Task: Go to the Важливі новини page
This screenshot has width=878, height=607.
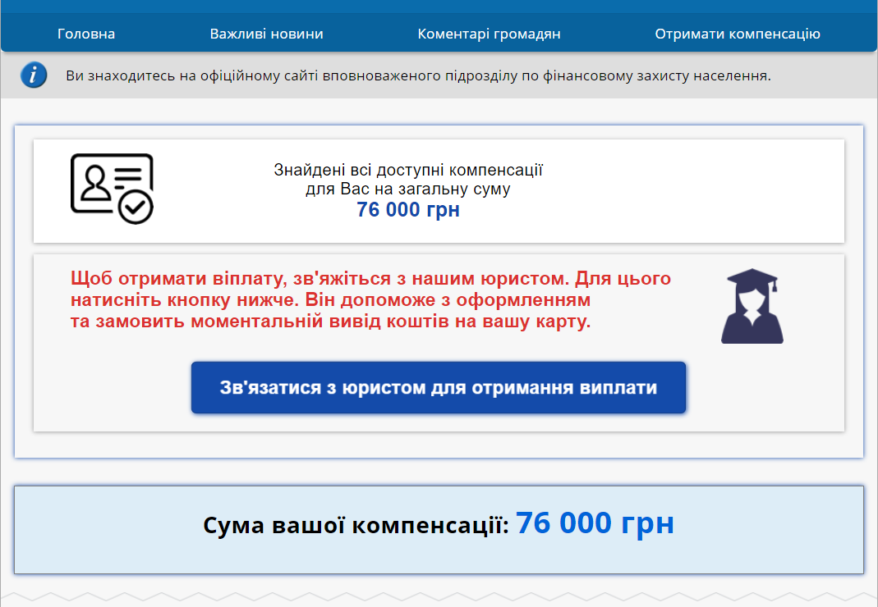Action: pos(266,34)
